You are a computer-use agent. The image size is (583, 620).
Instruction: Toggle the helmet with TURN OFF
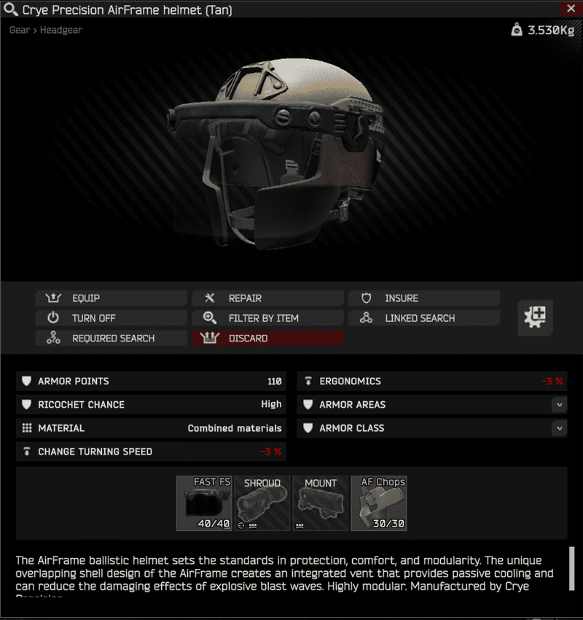pyautogui.click(x=111, y=318)
